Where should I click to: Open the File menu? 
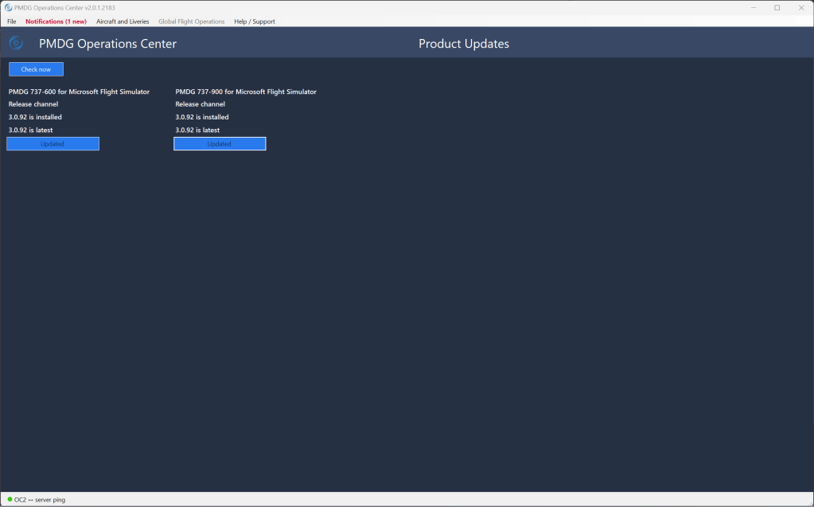tap(12, 21)
